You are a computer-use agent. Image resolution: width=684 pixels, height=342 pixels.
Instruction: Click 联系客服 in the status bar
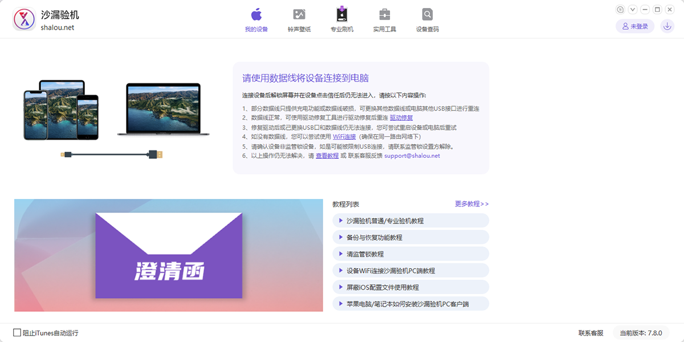click(x=591, y=333)
